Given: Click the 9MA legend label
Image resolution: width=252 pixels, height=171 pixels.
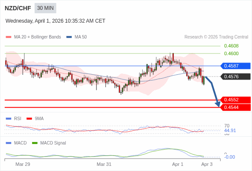Looking at the screenshot, I should pyautogui.click(x=39, y=119).
